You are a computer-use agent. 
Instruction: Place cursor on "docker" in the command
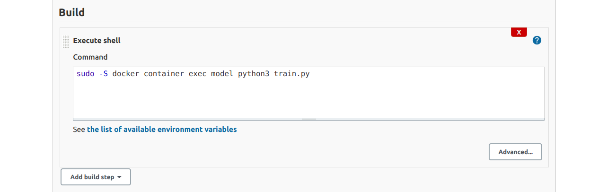(x=126, y=74)
